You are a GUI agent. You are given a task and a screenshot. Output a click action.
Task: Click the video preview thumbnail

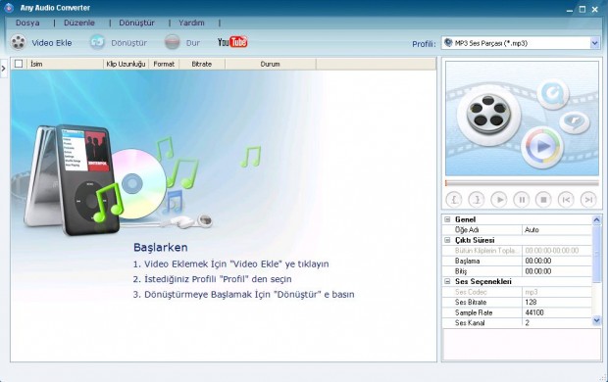pyautogui.click(x=522, y=119)
